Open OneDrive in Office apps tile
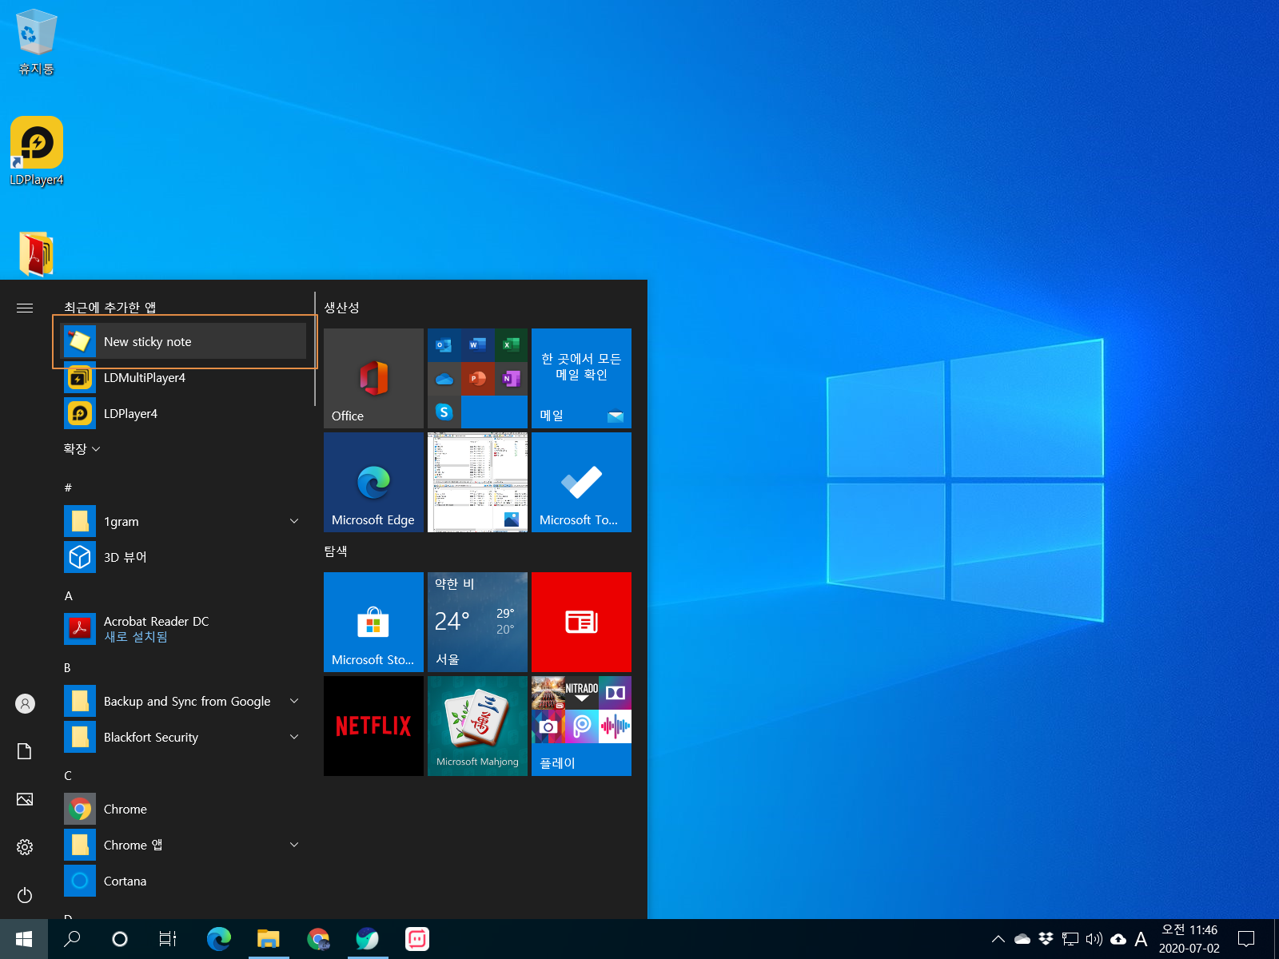Viewport: 1279px width, 959px height. point(444,378)
